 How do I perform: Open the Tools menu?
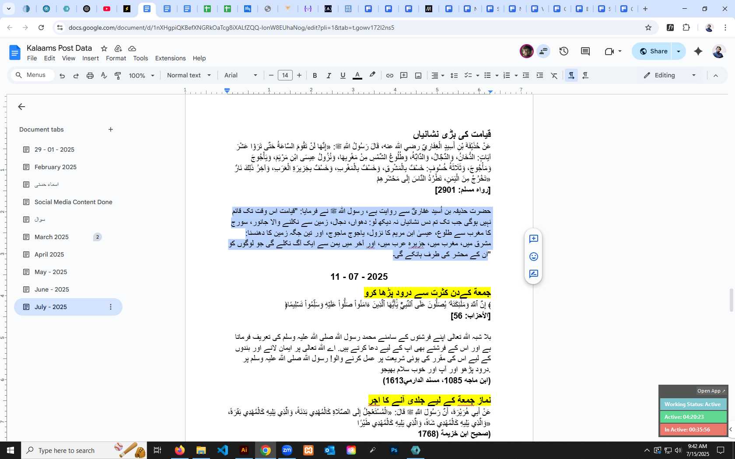(140, 58)
